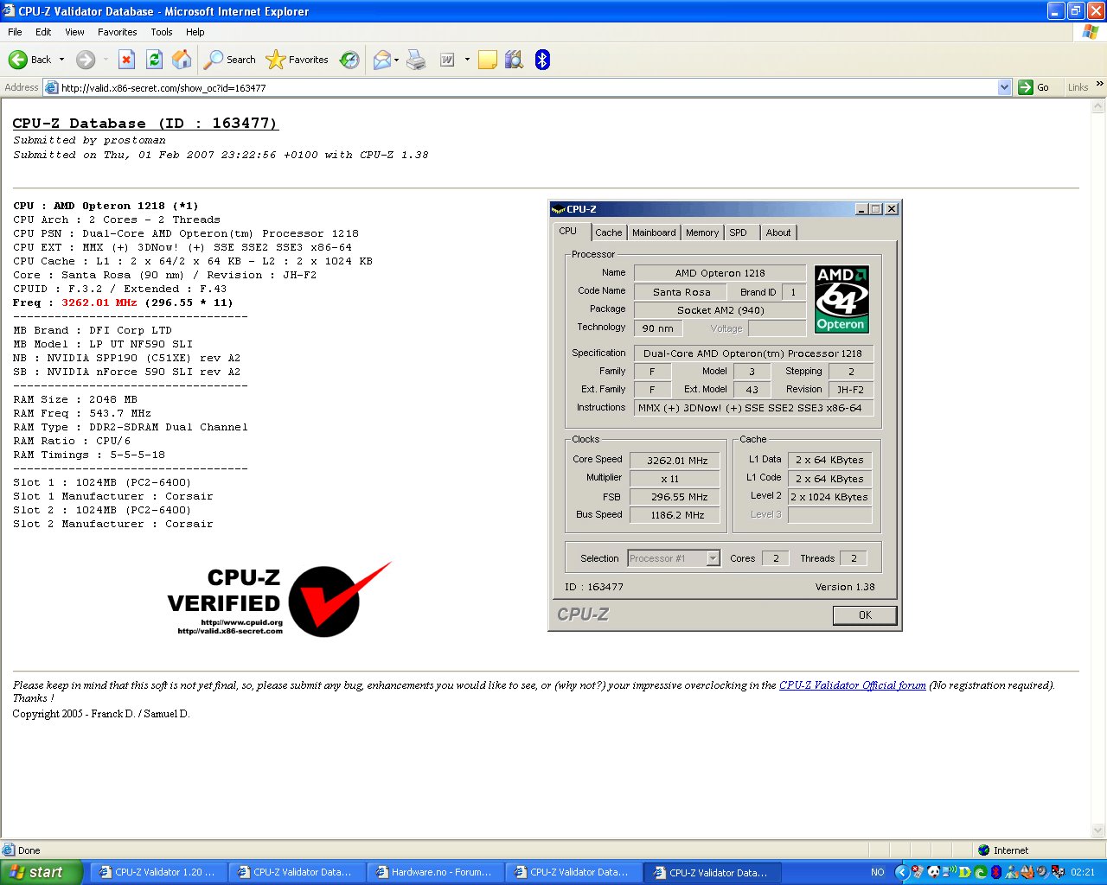Stop loading with the red X toolbar icon
The image size is (1107, 885).
click(x=126, y=60)
